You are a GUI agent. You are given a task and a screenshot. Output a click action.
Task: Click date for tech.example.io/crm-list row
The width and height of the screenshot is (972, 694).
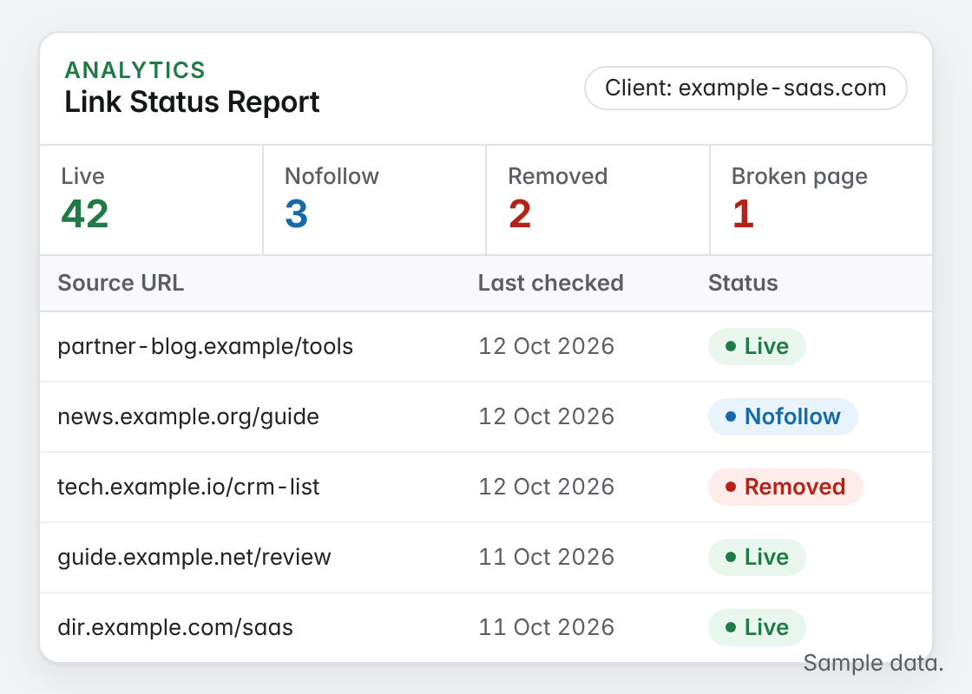point(546,487)
